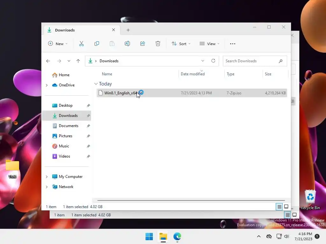The height and width of the screenshot is (244, 326).
Task: Go up one folder level arrow
Action: coord(78,61)
